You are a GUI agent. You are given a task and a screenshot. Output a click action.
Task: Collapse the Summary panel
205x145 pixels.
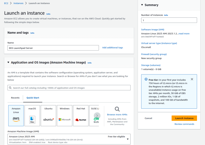tap(142, 5)
